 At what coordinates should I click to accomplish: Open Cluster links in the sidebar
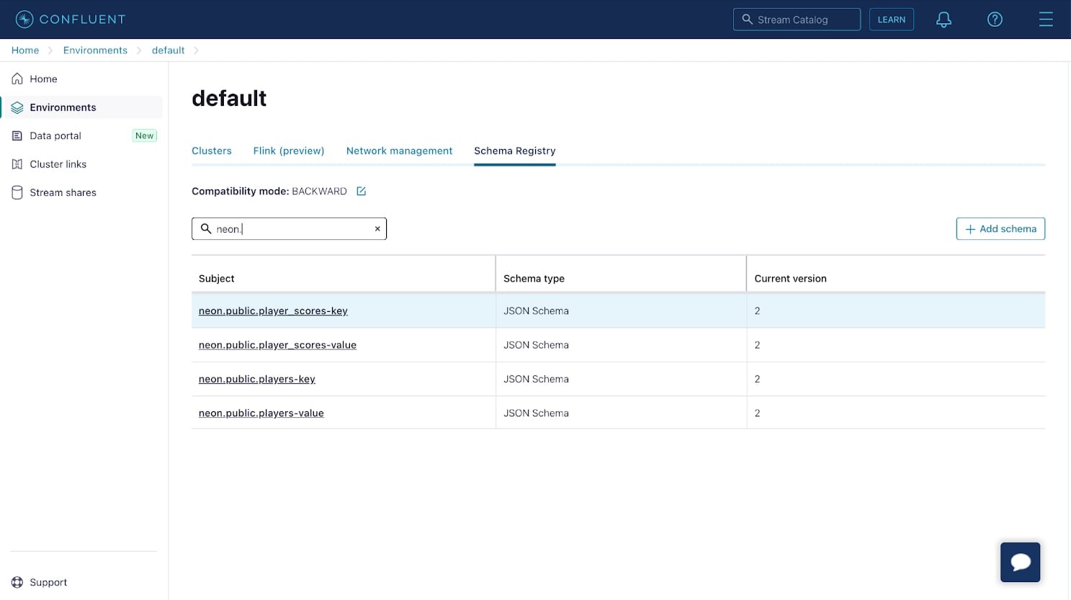58,164
